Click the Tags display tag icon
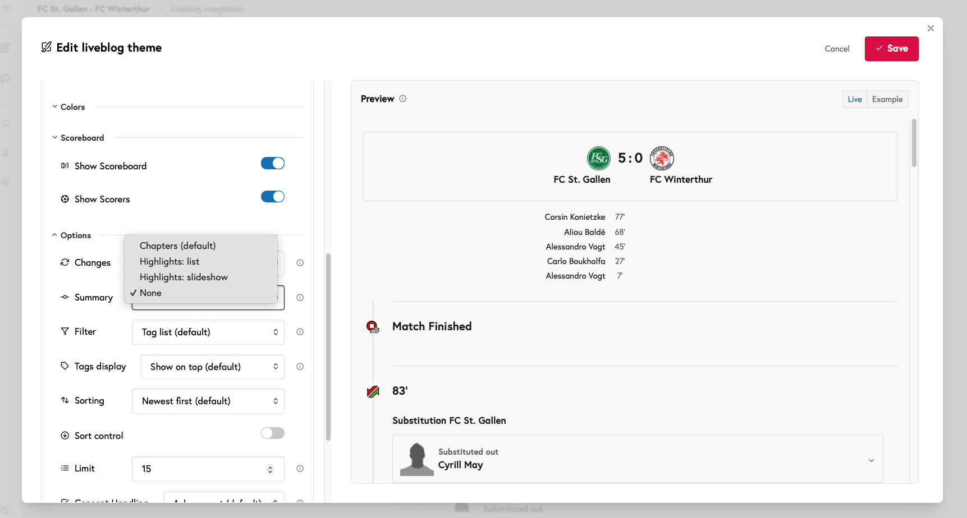Image resolution: width=967 pixels, height=518 pixels. pyautogui.click(x=65, y=366)
